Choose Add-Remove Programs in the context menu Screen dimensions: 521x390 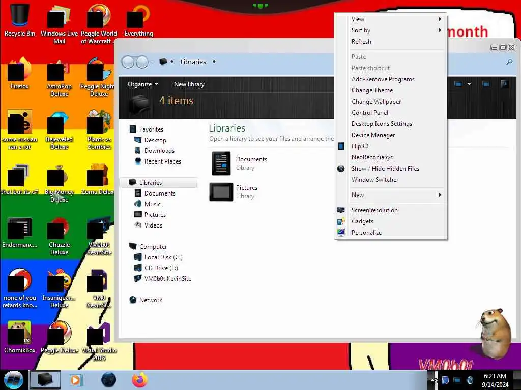pyautogui.click(x=390, y=79)
